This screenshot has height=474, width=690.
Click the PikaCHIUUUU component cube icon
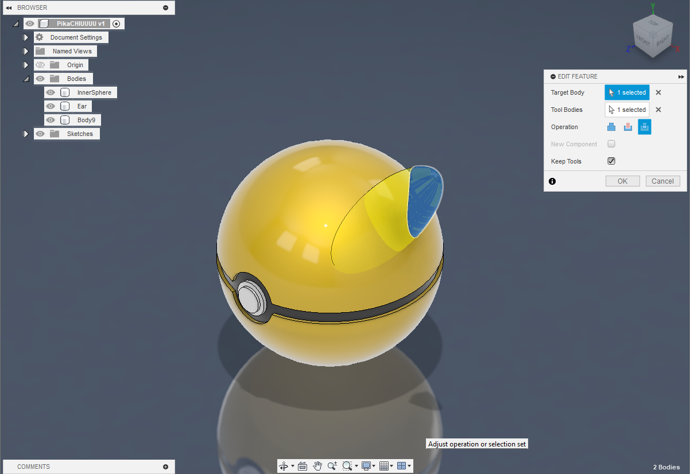(44, 24)
